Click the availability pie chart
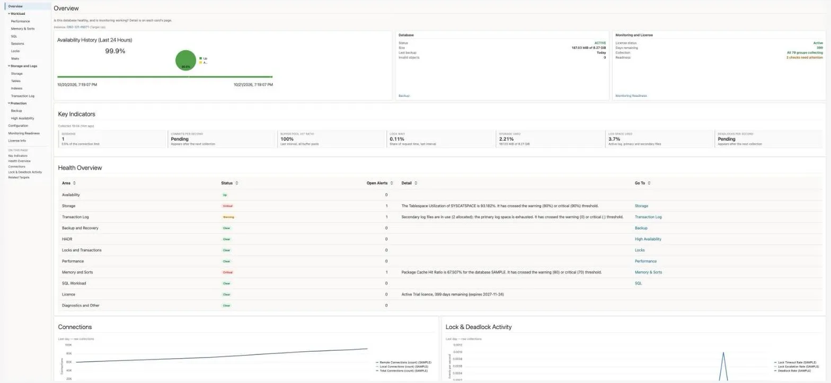831x383 pixels. pyautogui.click(x=185, y=60)
